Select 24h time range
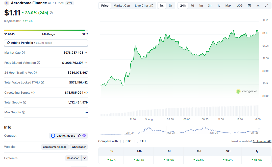Viewport: 272px width, 167px height. (183, 6)
